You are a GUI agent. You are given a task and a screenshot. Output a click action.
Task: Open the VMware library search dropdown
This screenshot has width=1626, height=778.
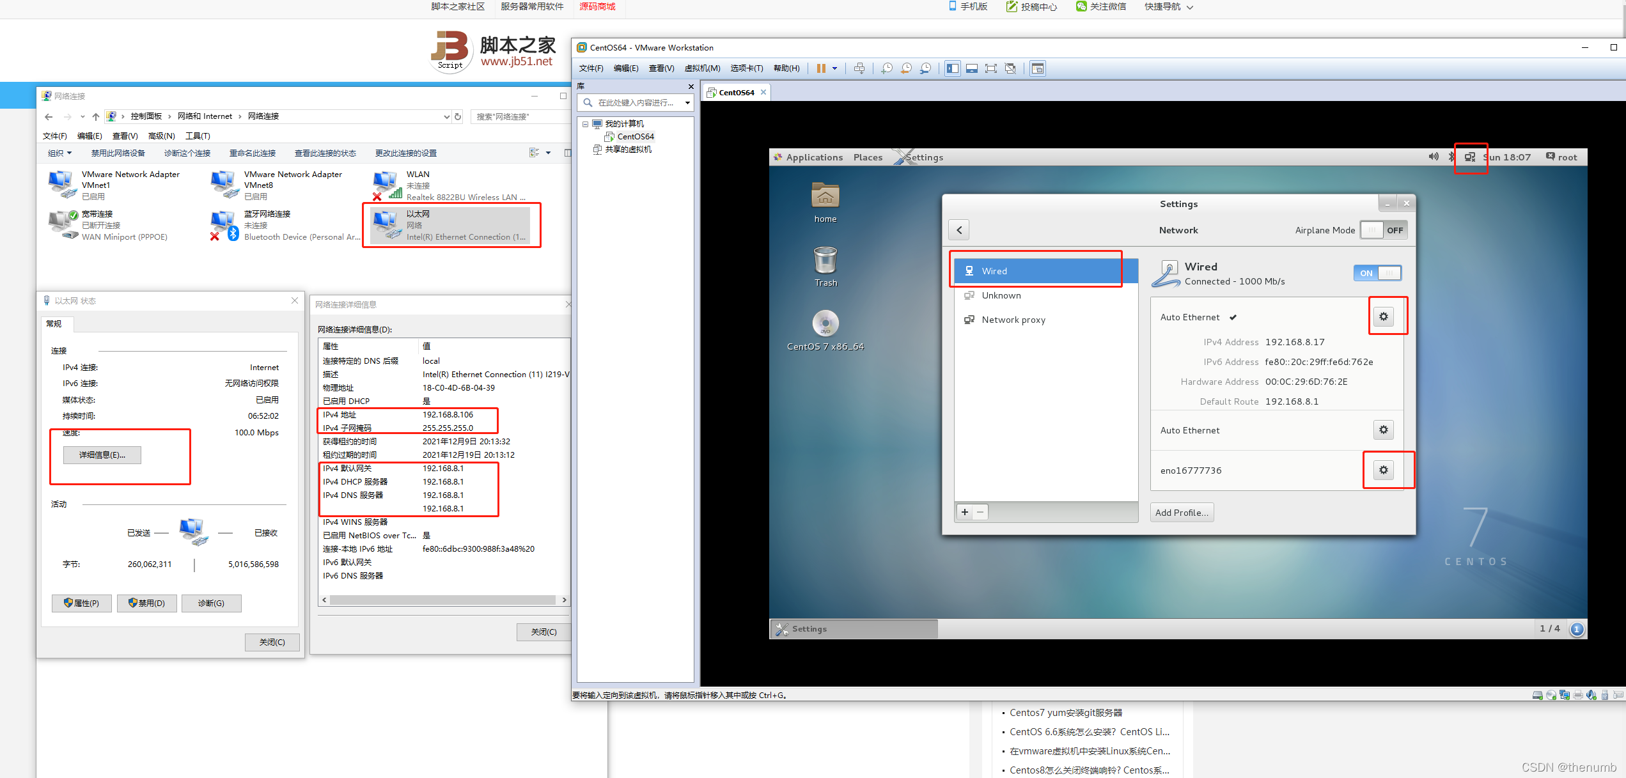click(x=687, y=103)
